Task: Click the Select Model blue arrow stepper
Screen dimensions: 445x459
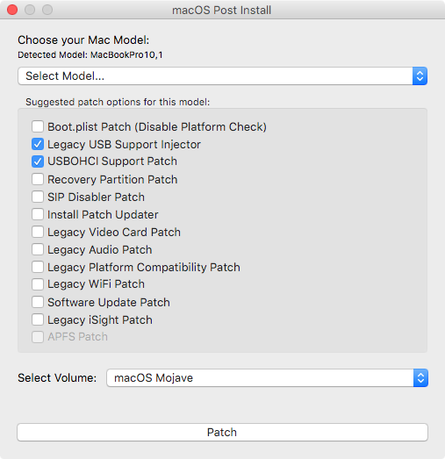Action: [x=420, y=76]
